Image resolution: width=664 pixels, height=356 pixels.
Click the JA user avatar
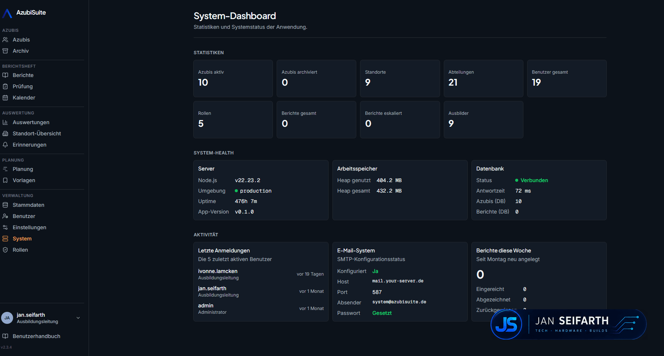[7, 318]
